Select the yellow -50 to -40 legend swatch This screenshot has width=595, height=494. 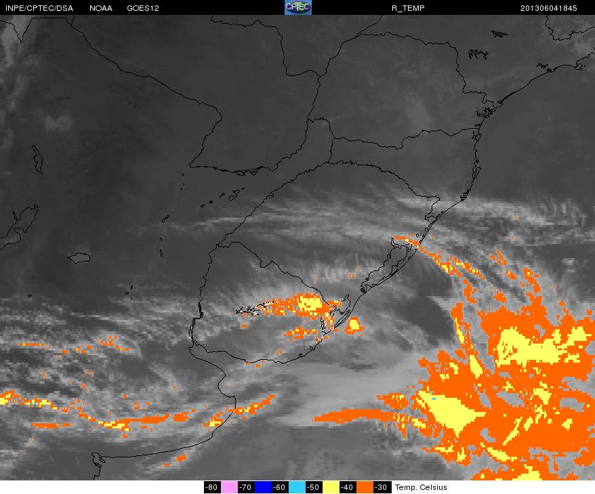[331, 487]
